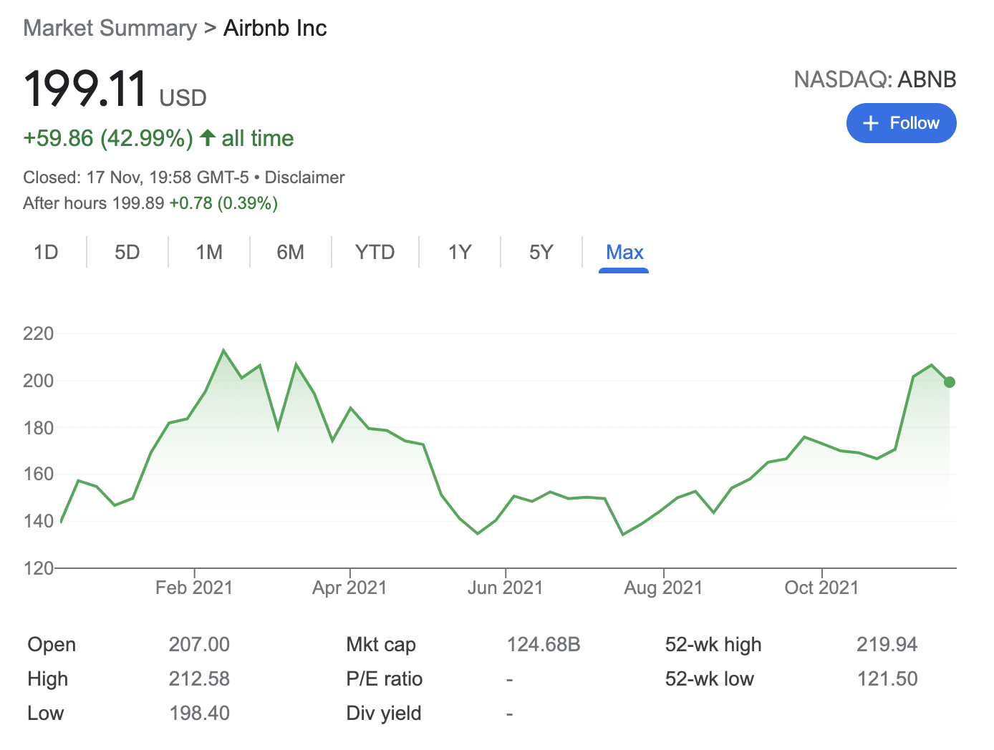Click the Open value 207.00

tap(199, 645)
